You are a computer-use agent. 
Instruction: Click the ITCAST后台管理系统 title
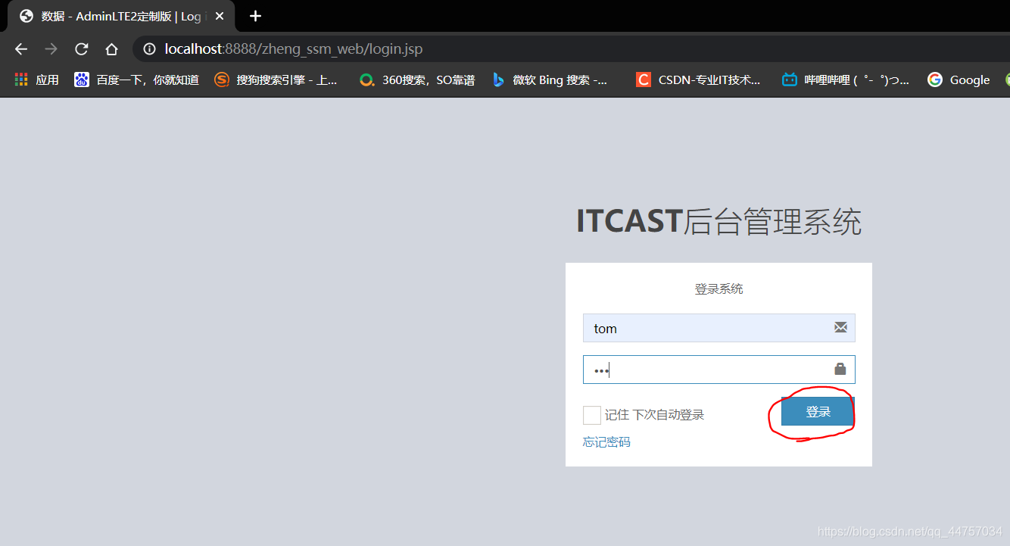click(719, 222)
